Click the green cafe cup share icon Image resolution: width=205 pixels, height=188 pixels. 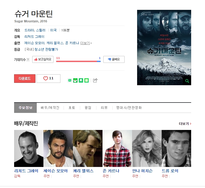[x=75, y=80]
